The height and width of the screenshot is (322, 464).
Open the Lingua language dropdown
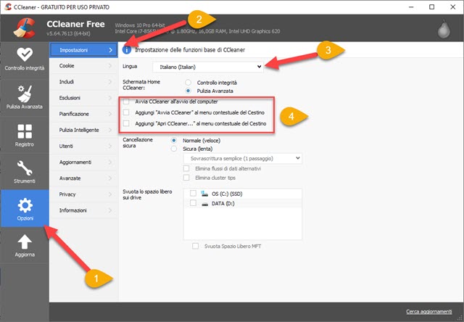point(208,67)
